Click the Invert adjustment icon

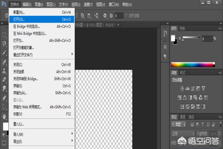182,106
